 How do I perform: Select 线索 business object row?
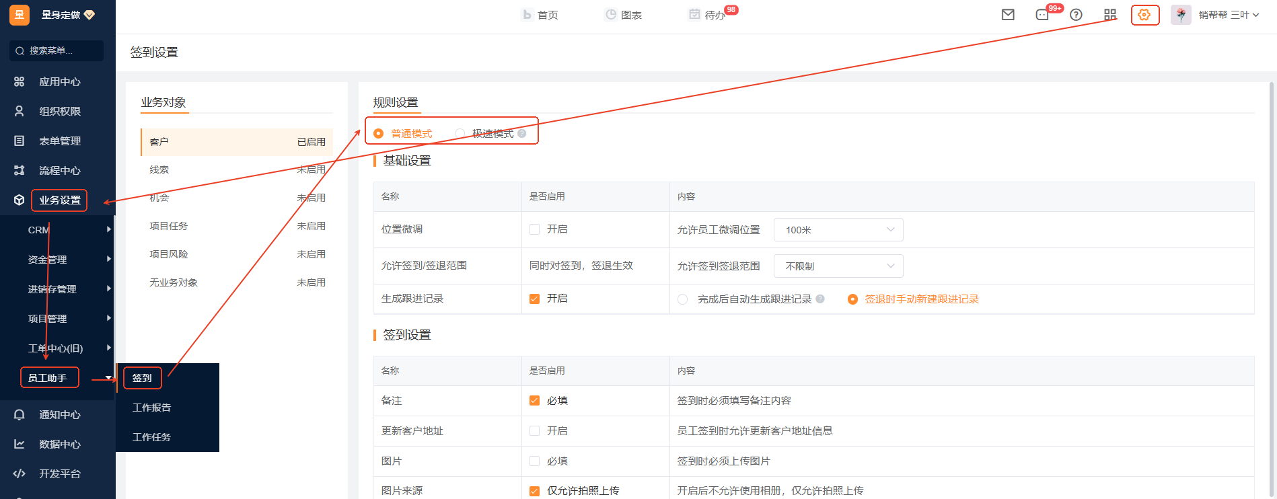click(237, 169)
